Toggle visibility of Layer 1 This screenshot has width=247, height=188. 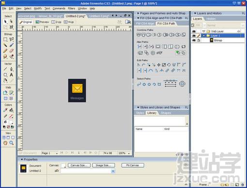click(194, 36)
